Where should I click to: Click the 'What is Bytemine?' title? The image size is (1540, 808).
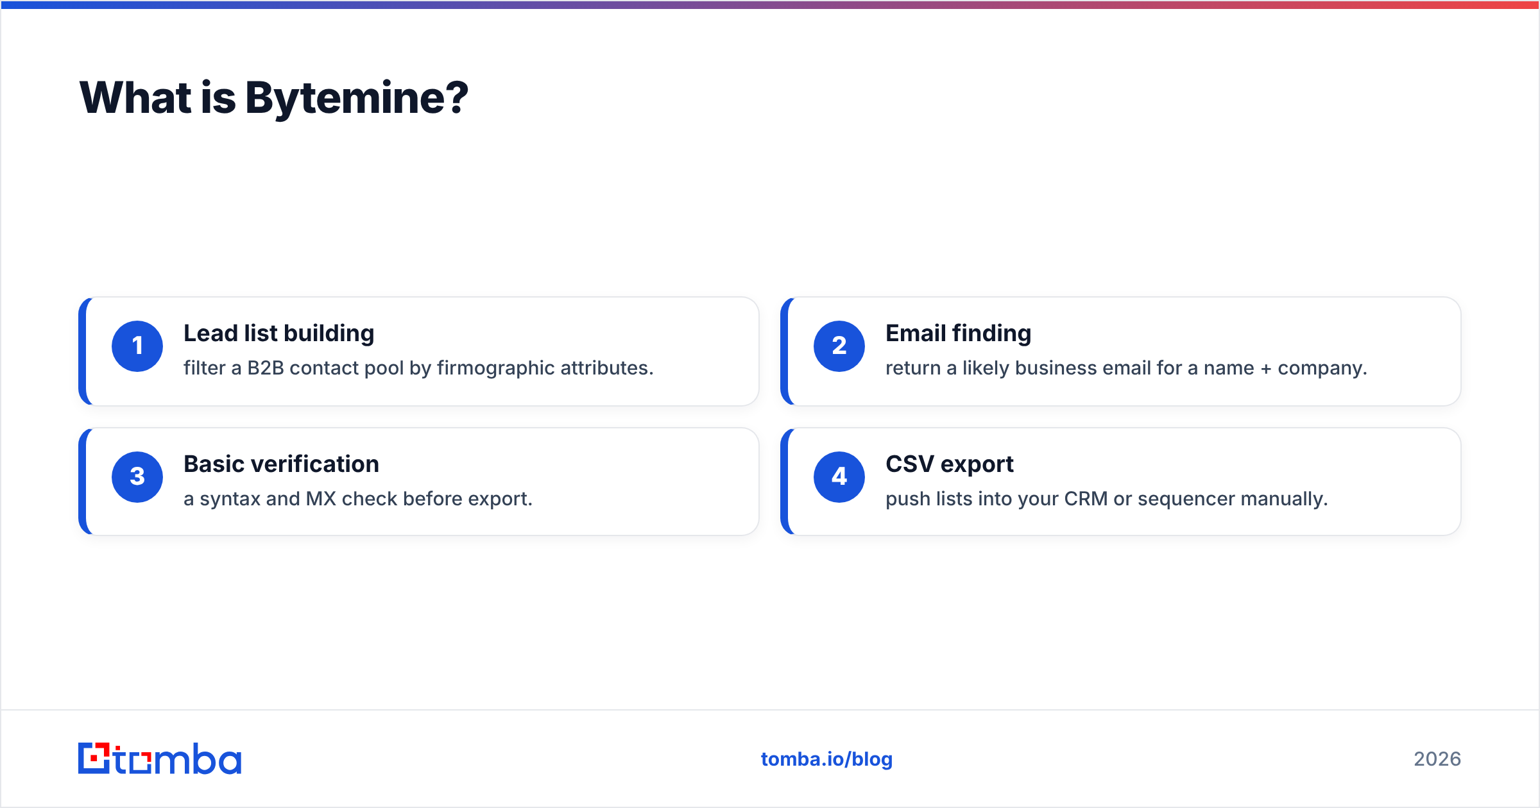click(274, 98)
